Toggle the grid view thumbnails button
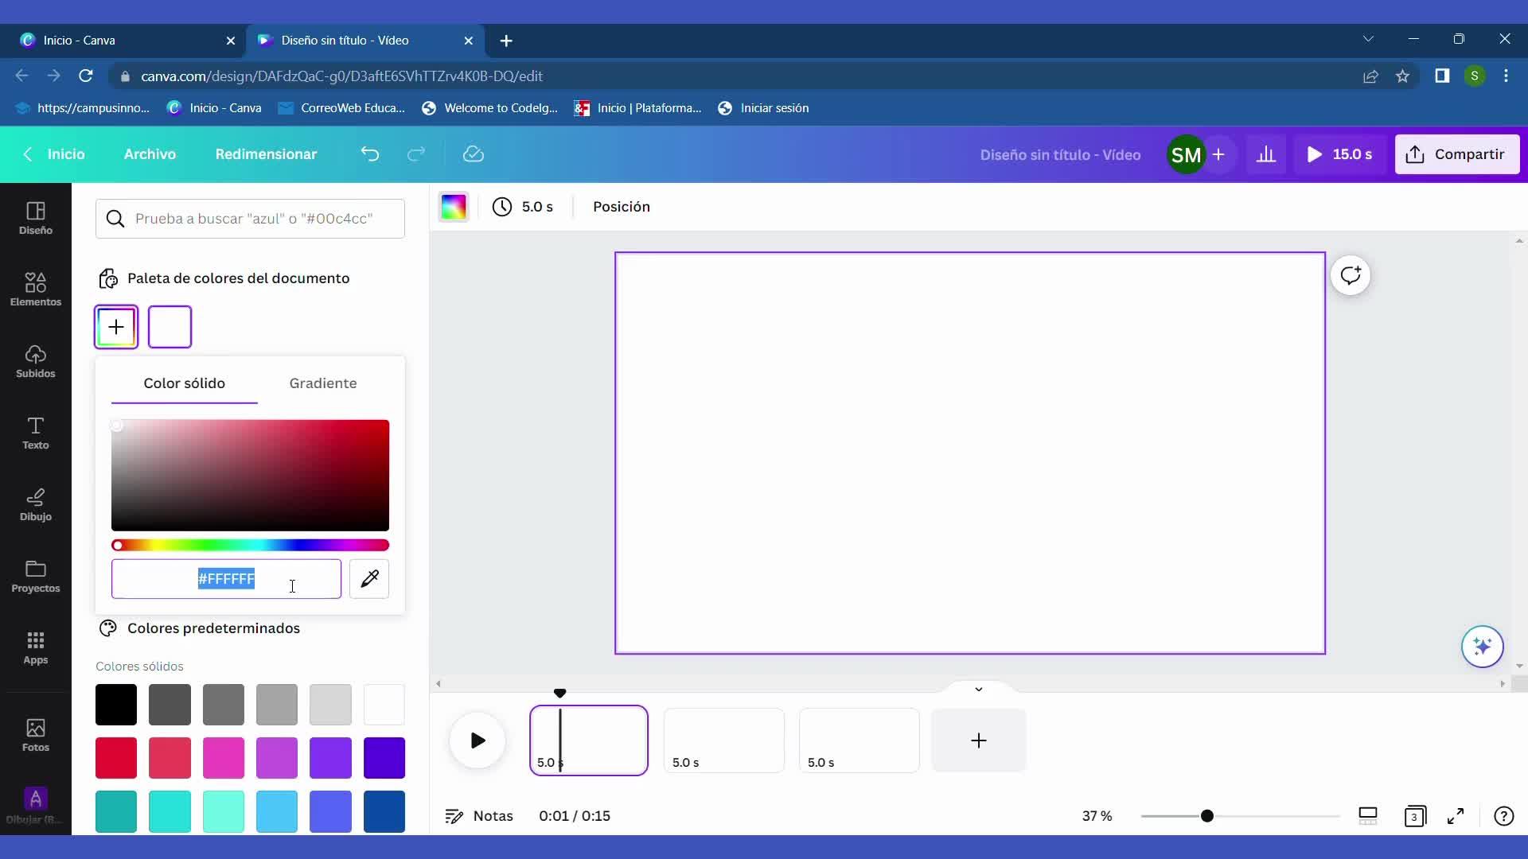 (x=1414, y=816)
